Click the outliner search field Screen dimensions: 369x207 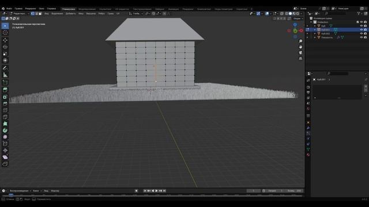click(336, 14)
